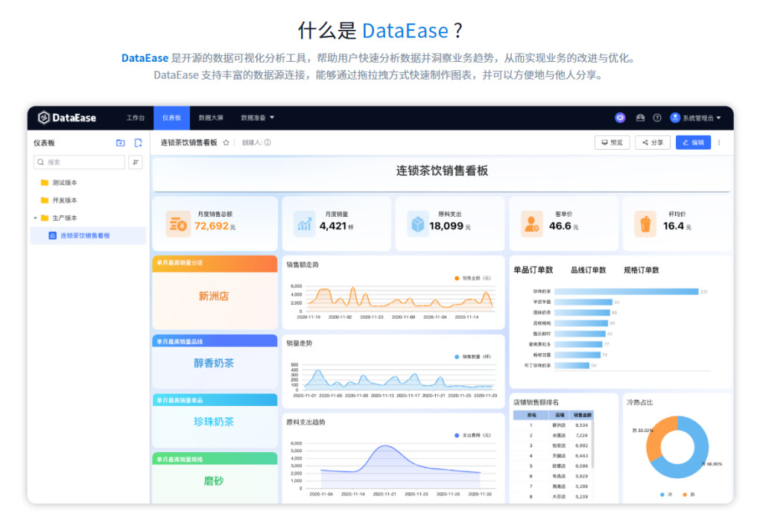This screenshot has height=514, width=763.
Task: Toggle the 冷 legend item in donut chart
Action: point(666,495)
